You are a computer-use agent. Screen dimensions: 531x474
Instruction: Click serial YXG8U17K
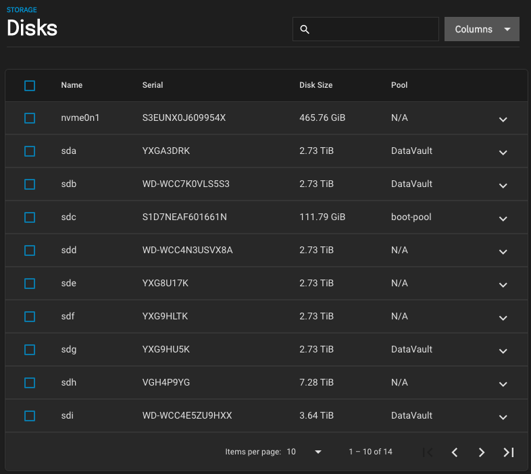[x=166, y=284]
